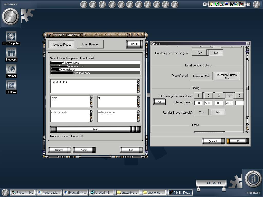Click the 'Number of times flooded: 0' text

(66, 136)
